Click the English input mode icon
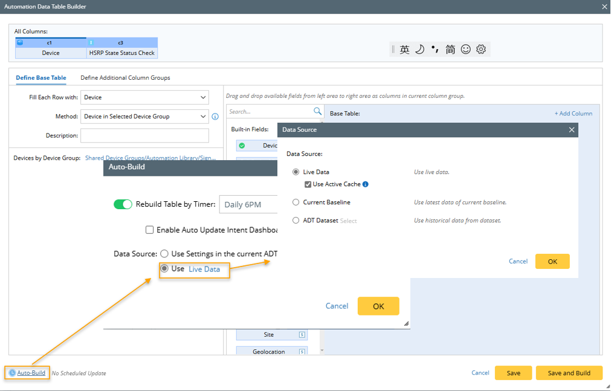The width and height of the screenshot is (611, 391). point(404,50)
